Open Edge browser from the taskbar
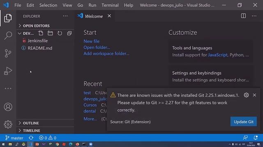The height and width of the screenshot is (147, 263). point(71,144)
